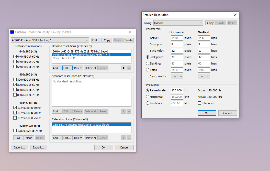Expand the horizontal Sync polarity dropdown
270x171 pixels.
[x=177, y=76]
